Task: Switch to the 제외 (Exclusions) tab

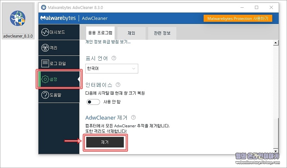Action: (131, 33)
